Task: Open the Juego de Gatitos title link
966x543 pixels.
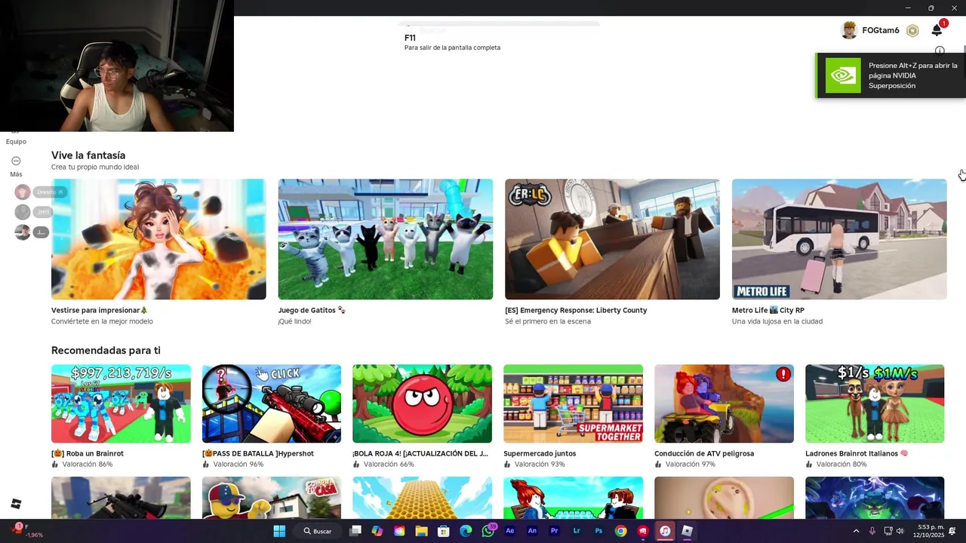Action: click(312, 310)
